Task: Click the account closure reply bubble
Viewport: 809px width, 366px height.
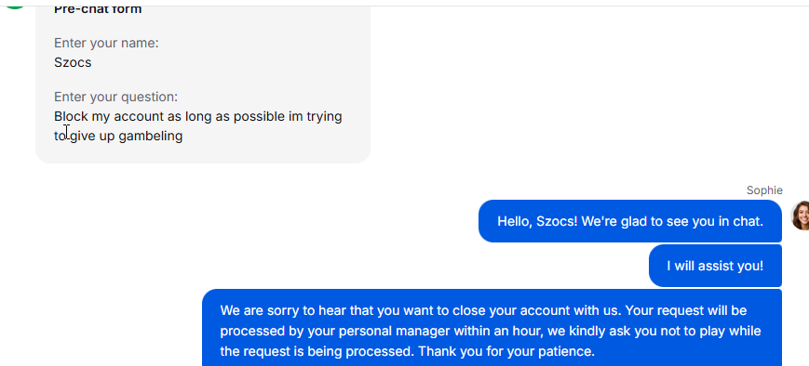Action: [x=492, y=327]
